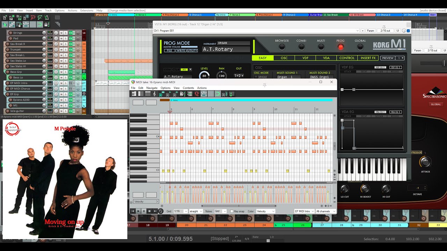Viewport: 447px width, 251px height.
Task: Select the Sax Stabs Hi track name
Action: [x=18, y=66]
